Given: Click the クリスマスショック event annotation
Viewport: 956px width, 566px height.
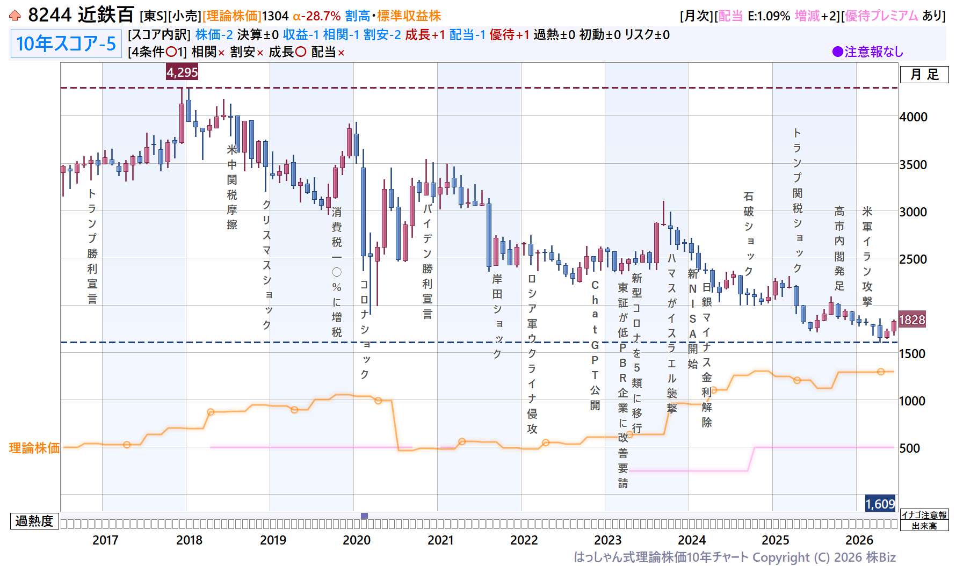Looking at the screenshot, I should click(x=267, y=265).
